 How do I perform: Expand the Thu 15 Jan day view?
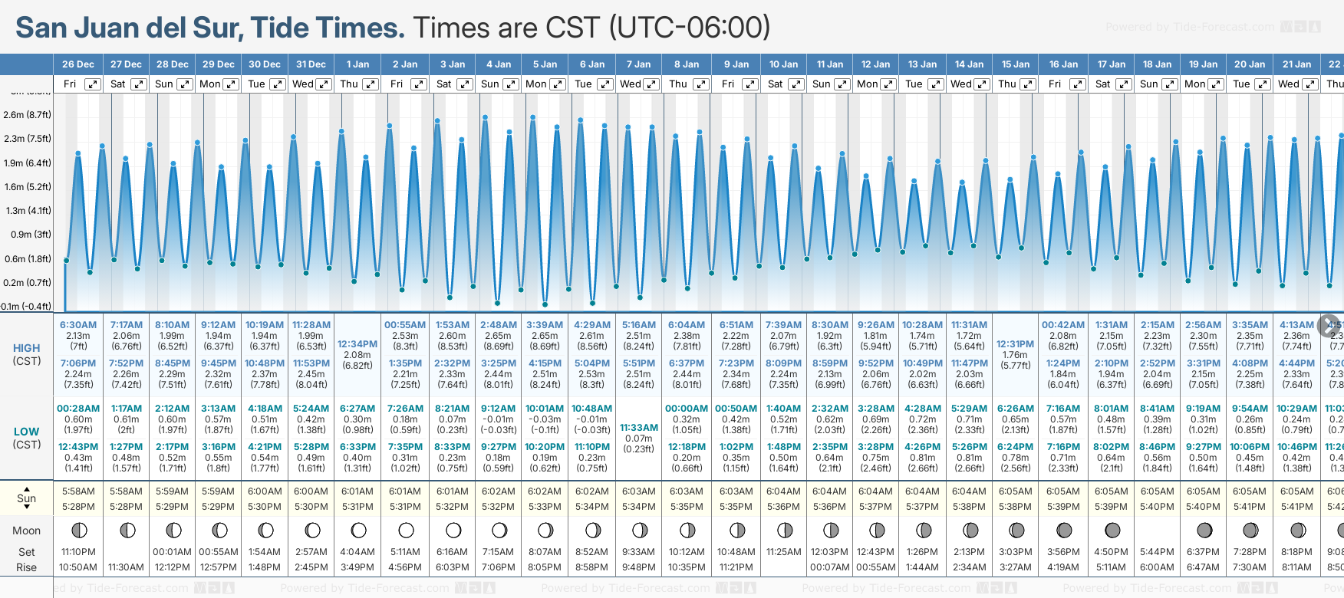(1028, 84)
